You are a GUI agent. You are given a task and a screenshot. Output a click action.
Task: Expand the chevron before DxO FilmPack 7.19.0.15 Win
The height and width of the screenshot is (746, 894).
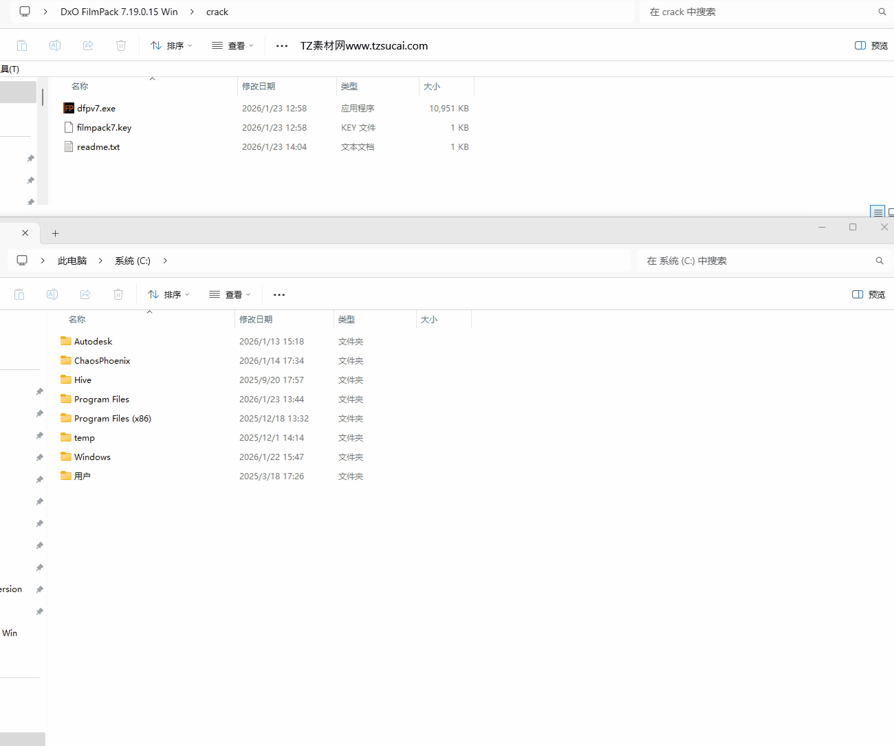(45, 12)
